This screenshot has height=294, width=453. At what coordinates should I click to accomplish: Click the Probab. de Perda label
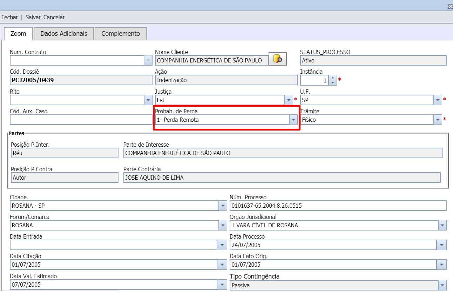click(x=176, y=111)
